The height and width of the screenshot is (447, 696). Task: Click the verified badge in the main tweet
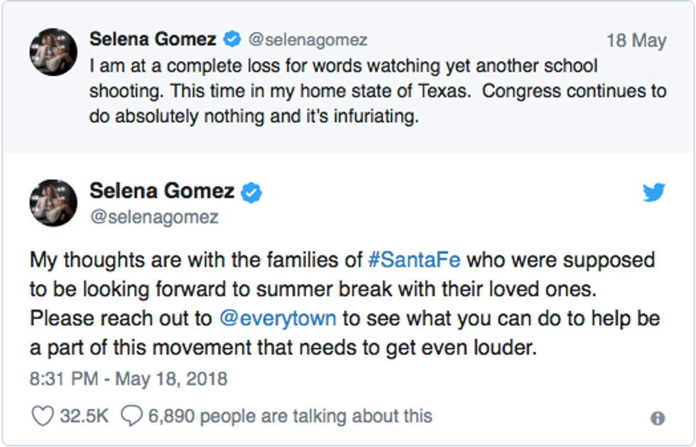[x=251, y=192]
